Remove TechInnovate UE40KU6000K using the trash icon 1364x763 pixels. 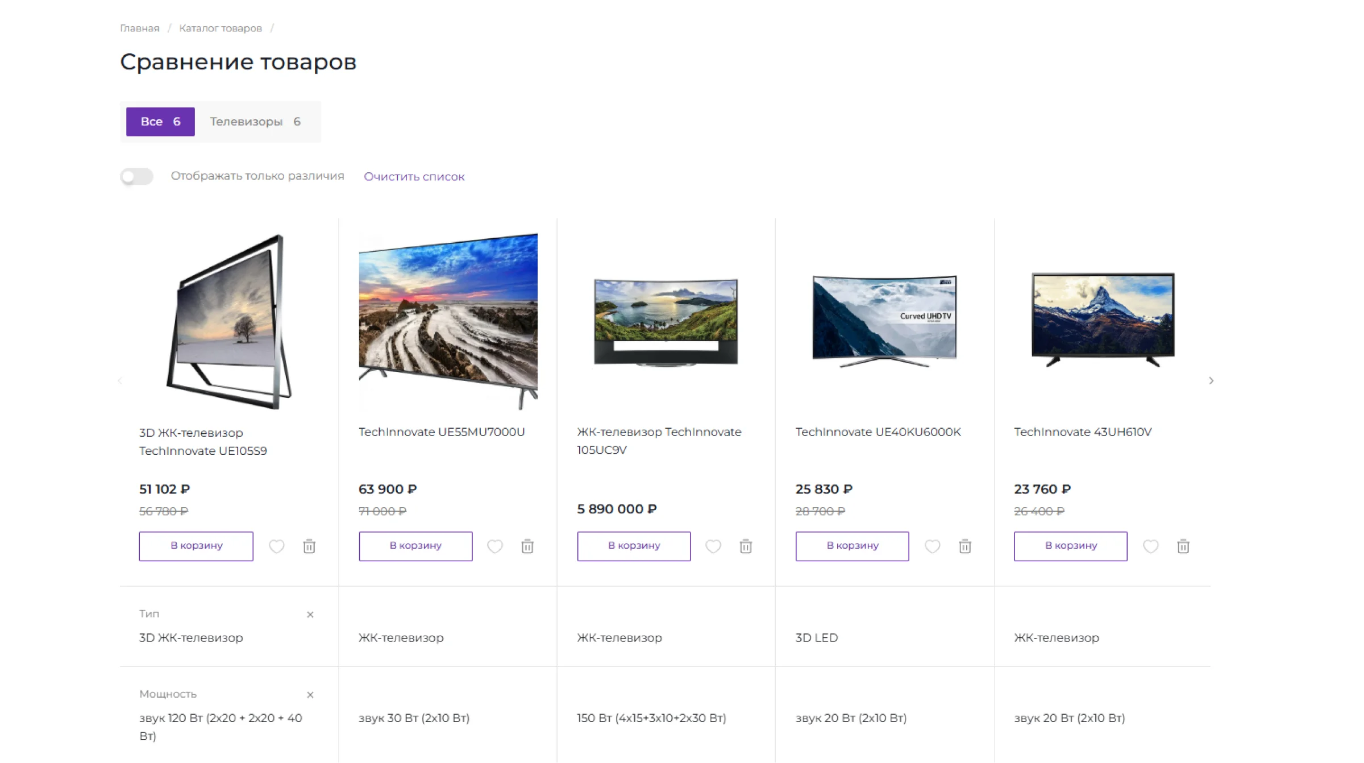tap(964, 546)
